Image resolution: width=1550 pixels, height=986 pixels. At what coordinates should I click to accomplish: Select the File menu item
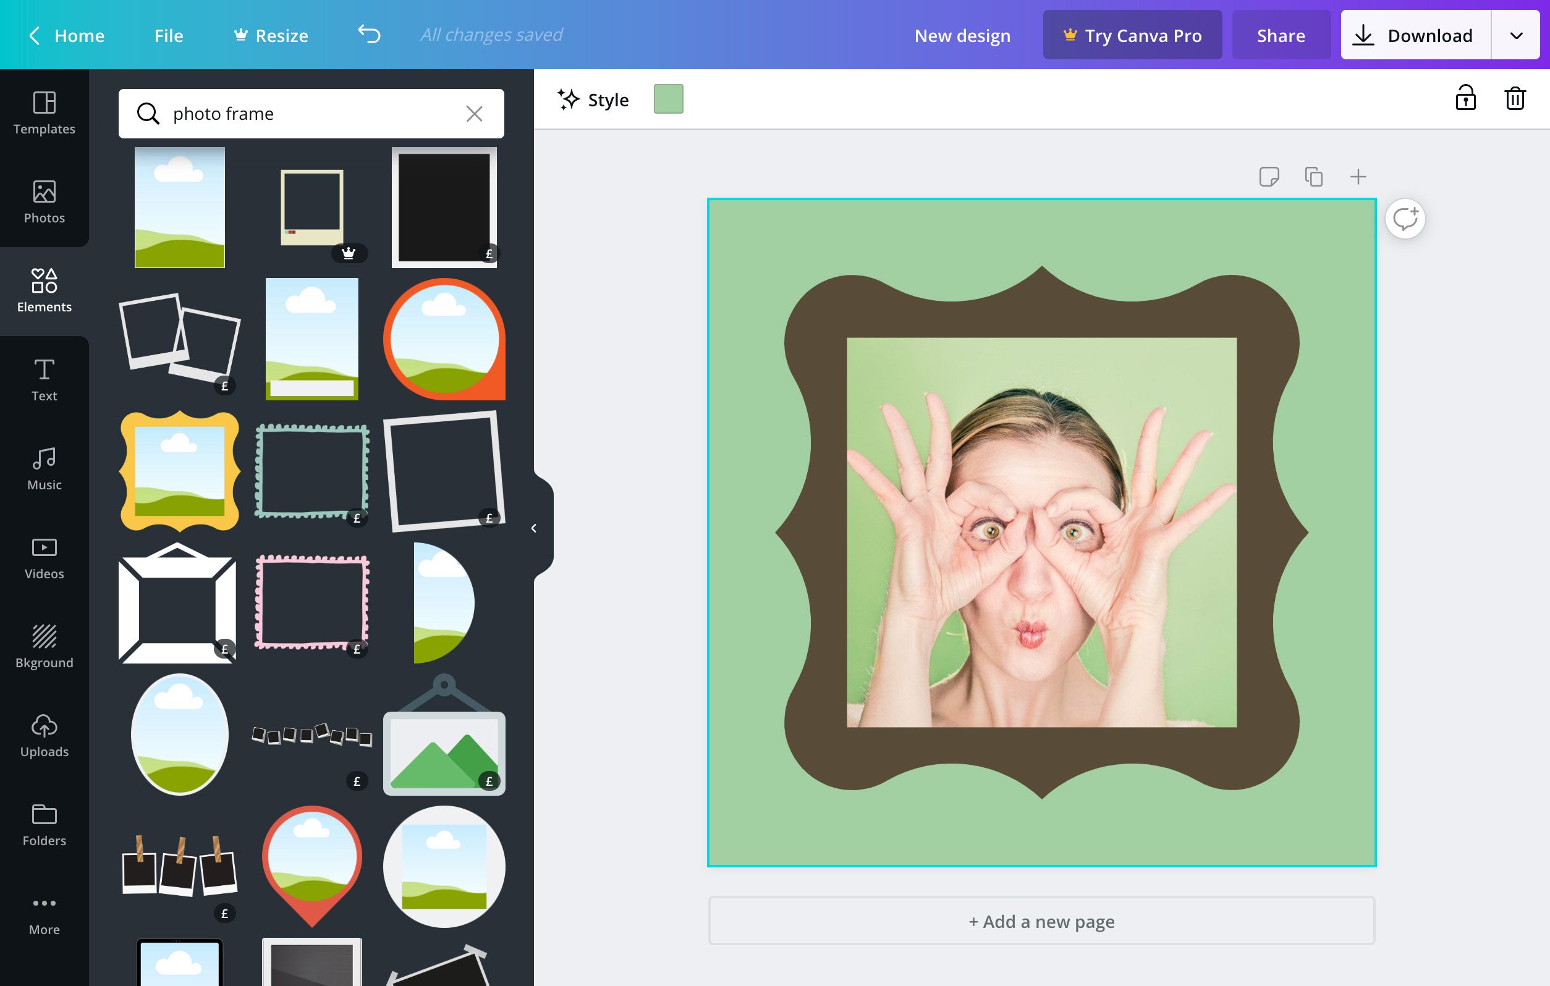(168, 34)
